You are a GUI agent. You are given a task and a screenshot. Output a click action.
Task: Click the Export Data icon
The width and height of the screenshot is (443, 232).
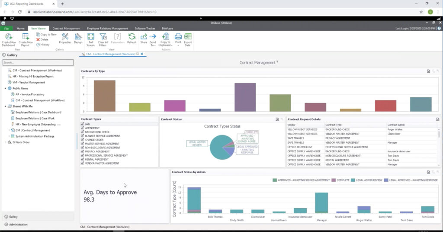[x=187, y=37]
